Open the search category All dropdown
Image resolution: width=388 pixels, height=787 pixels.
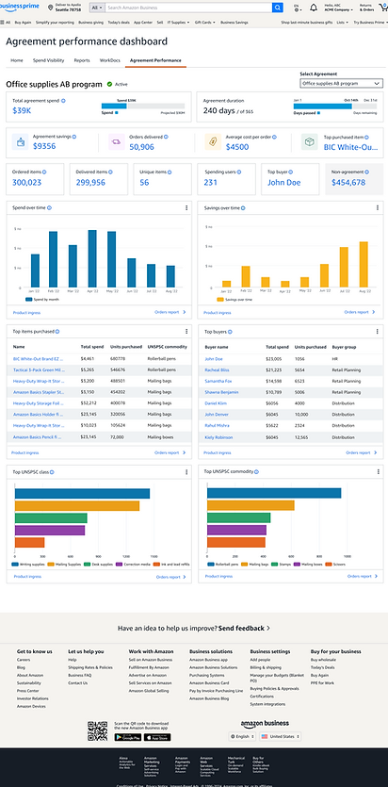(97, 8)
